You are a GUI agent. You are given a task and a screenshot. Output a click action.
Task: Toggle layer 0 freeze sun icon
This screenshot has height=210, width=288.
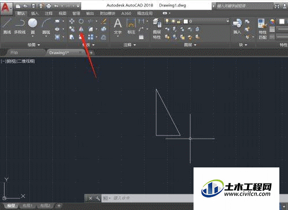[173, 21]
